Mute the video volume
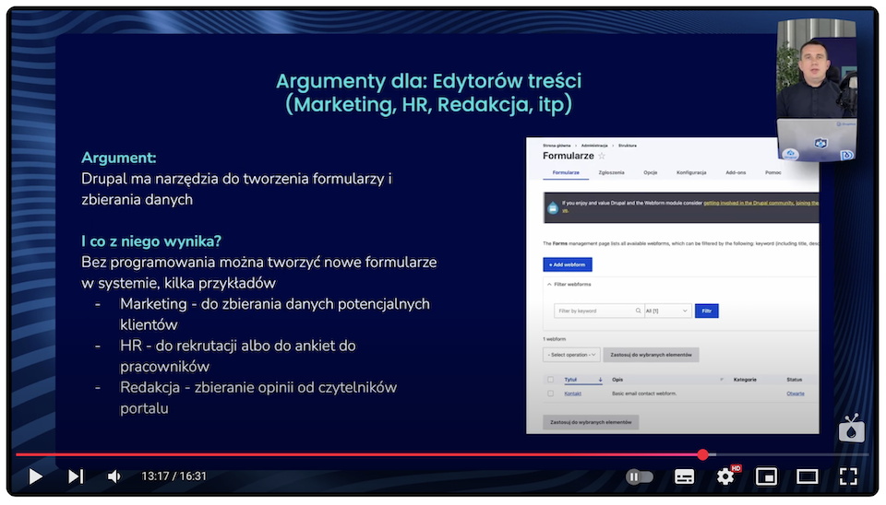Screen dimensions: 886x505 pos(114,476)
